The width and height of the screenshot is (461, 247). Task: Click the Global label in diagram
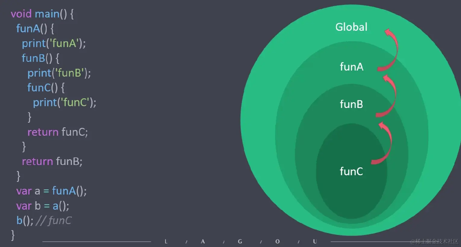pos(351,27)
